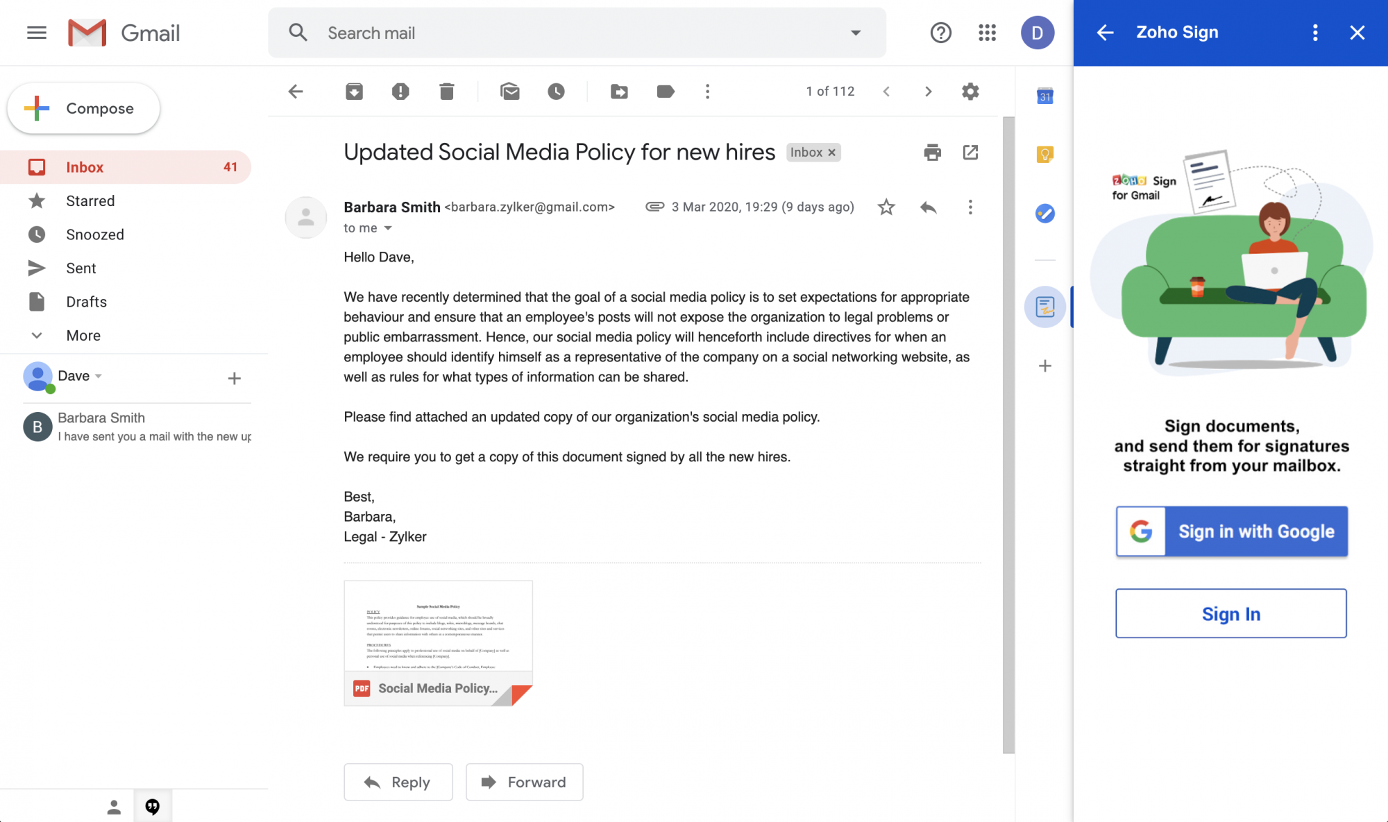Open the Starred folder
The image size is (1388, 822).
90,201
